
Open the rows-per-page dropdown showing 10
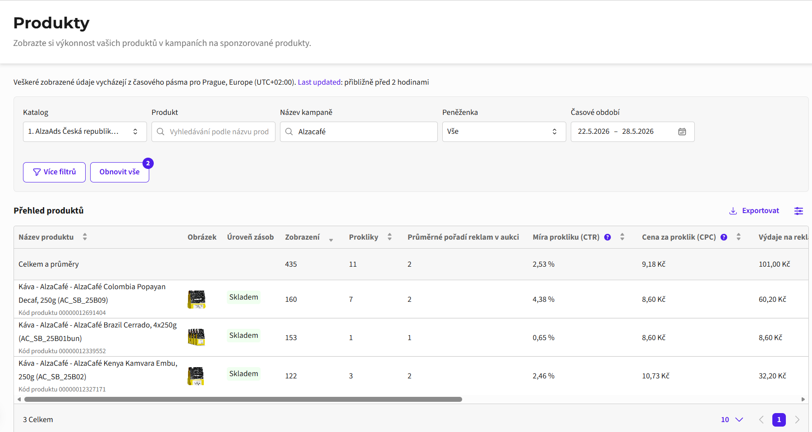[732, 419]
